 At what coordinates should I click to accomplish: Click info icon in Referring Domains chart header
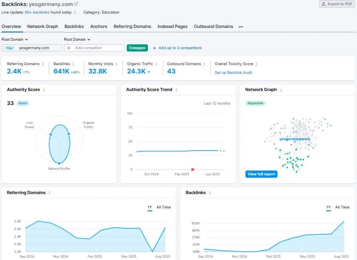[x=50, y=193]
